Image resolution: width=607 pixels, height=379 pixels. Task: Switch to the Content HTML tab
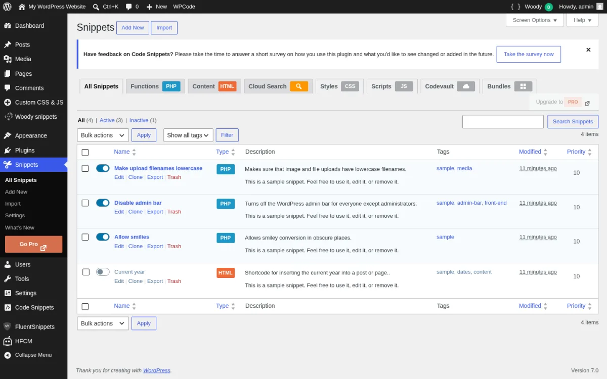214,86
